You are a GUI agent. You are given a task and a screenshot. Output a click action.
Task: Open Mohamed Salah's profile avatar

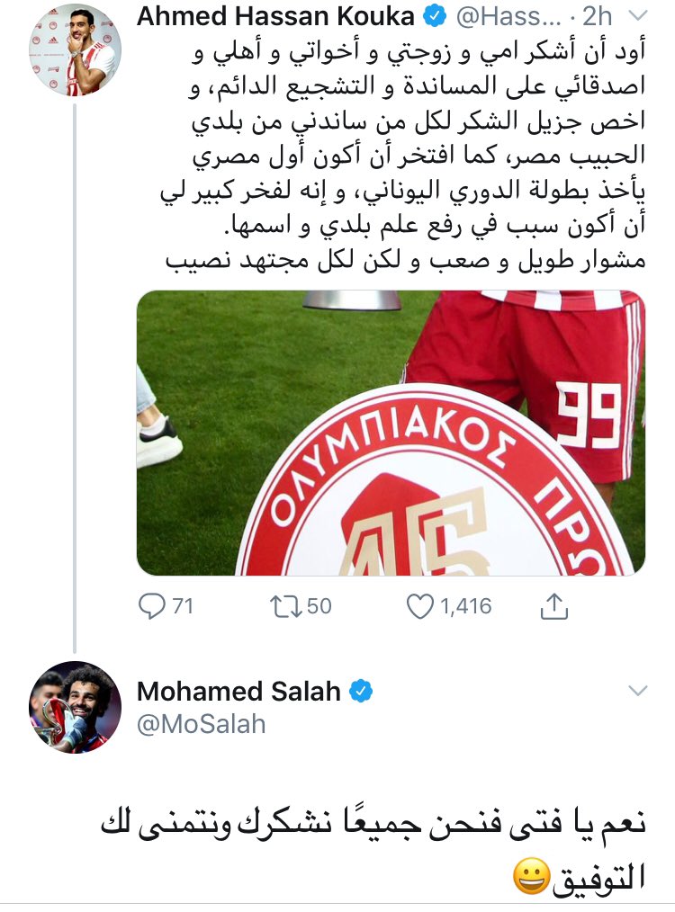coord(75,707)
